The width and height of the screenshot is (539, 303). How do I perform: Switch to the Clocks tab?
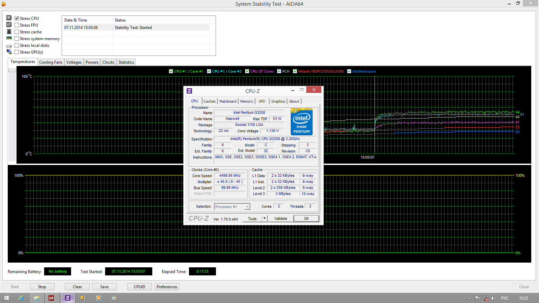[108, 62]
